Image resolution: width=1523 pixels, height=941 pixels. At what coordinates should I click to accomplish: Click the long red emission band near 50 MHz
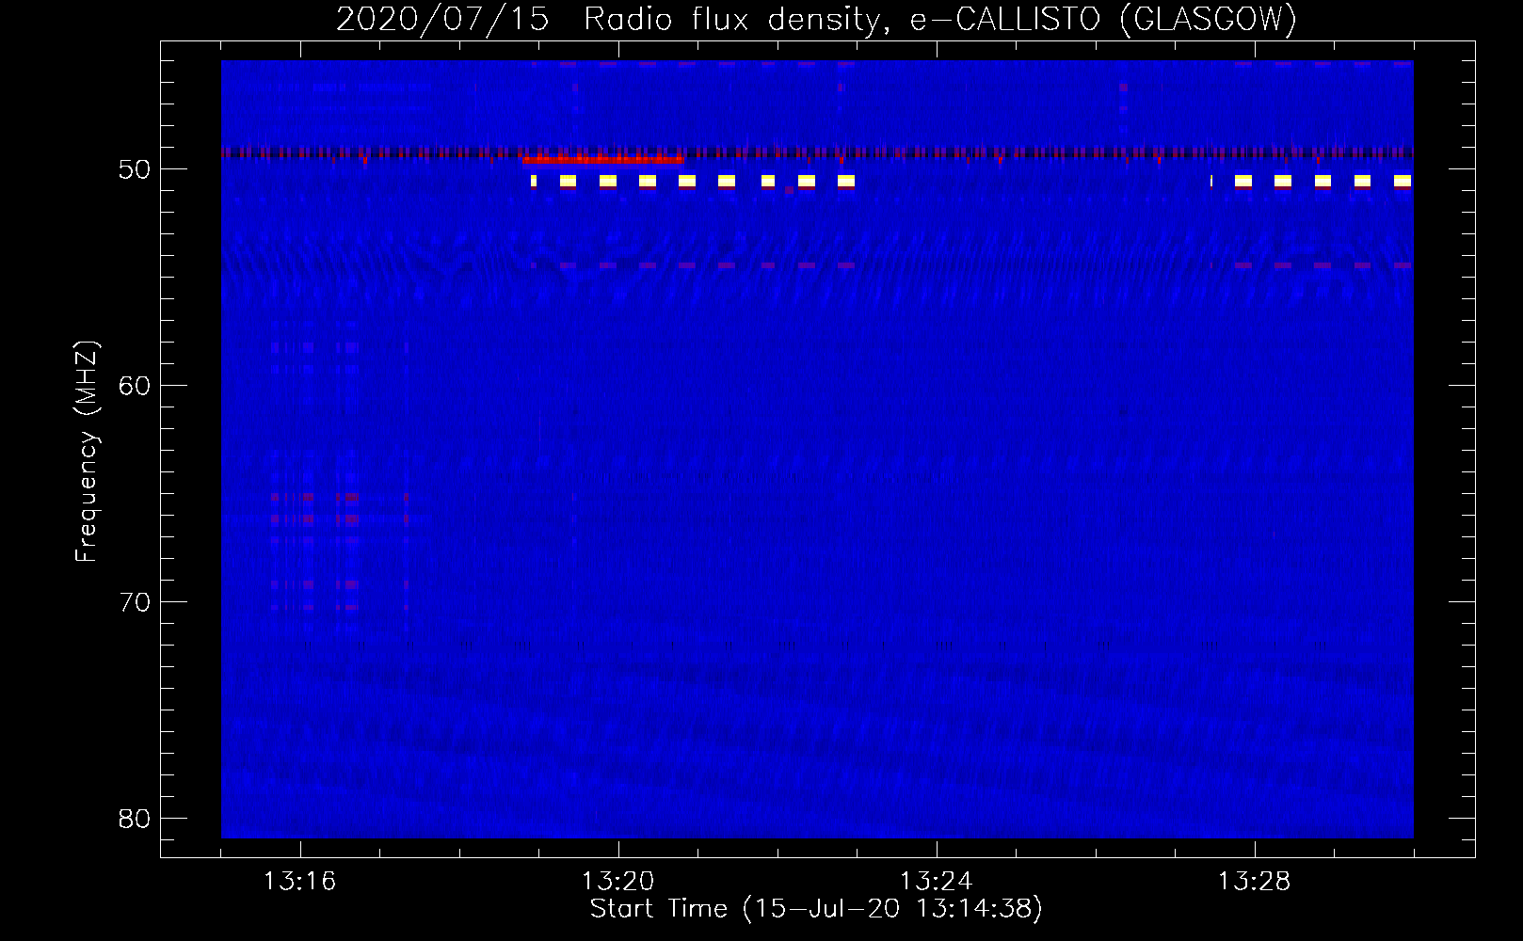[603, 160]
